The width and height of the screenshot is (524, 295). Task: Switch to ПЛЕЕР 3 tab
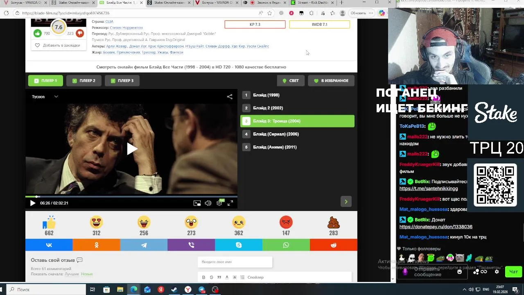point(122,81)
